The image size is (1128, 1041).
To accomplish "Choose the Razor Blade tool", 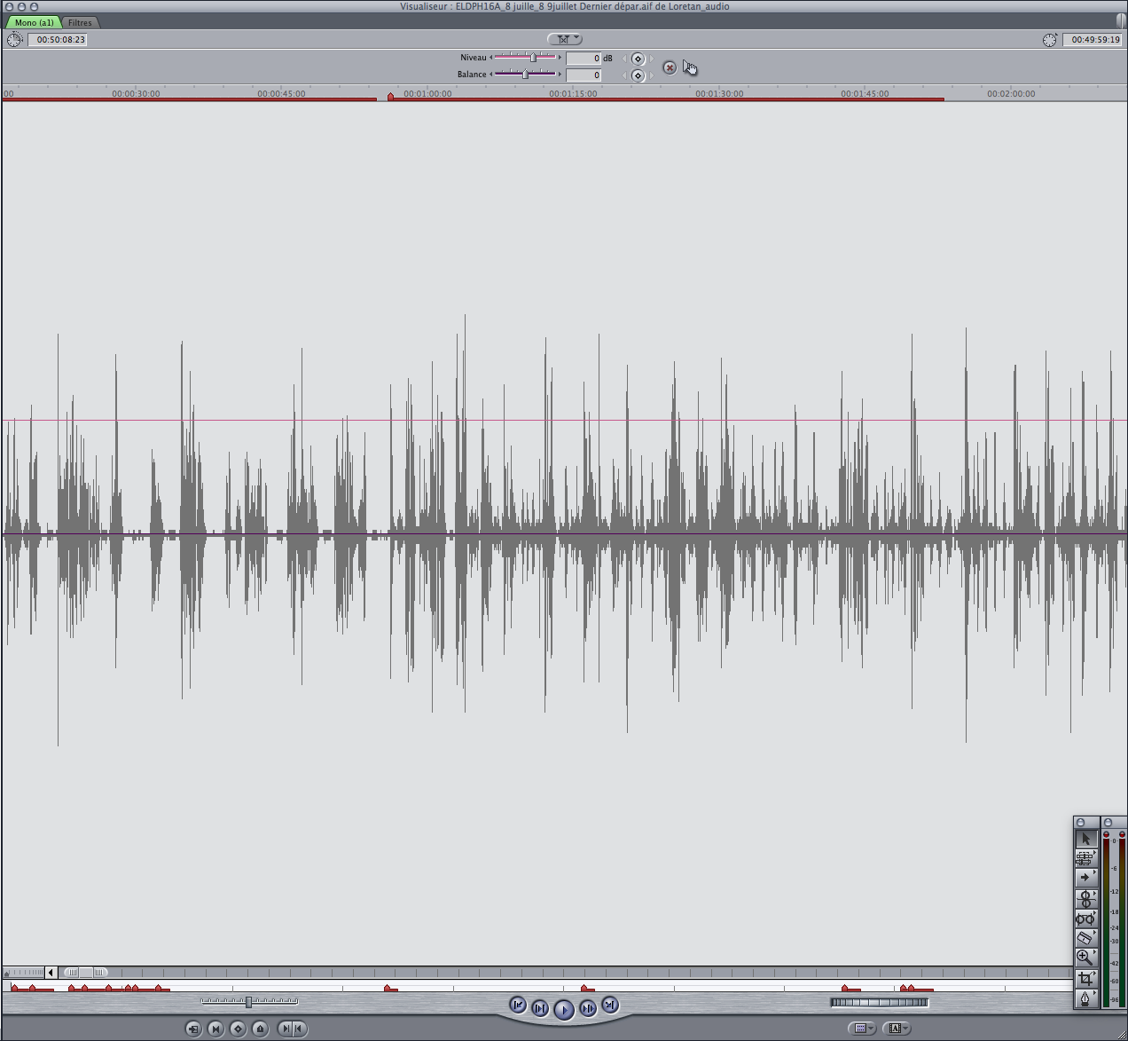I will 1085,937.
